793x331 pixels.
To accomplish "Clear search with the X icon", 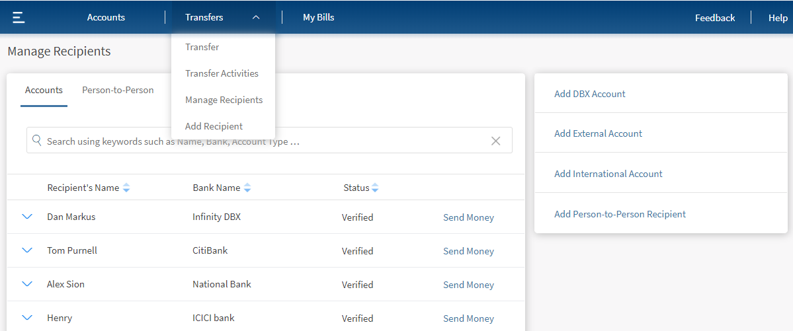I will click(495, 141).
